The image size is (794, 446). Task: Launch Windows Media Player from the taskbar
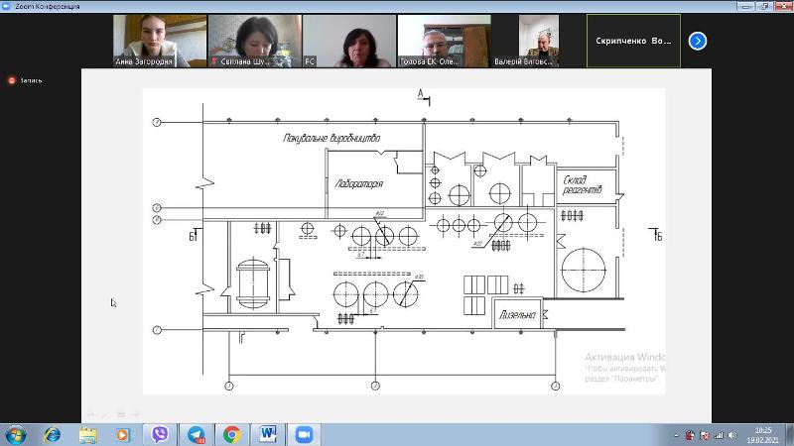(x=123, y=434)
